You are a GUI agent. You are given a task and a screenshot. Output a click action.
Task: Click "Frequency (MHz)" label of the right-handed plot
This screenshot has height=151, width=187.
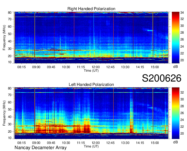[4, 37]
